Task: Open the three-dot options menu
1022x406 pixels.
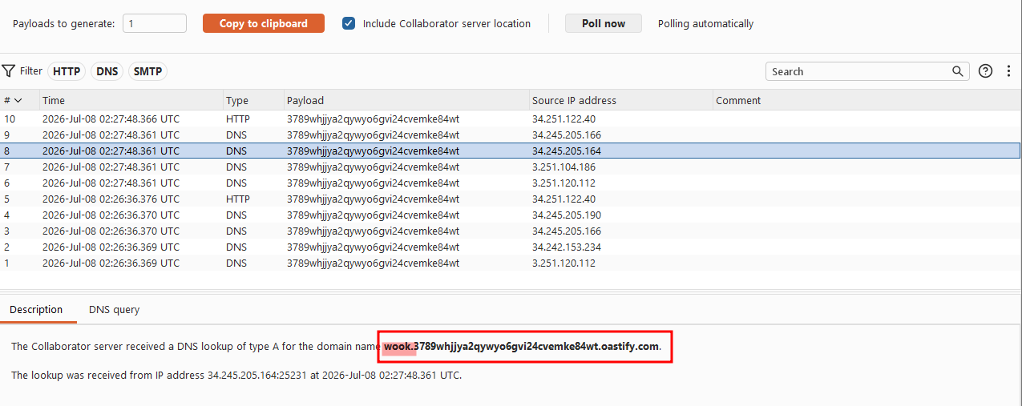Action: [1008, 71]
